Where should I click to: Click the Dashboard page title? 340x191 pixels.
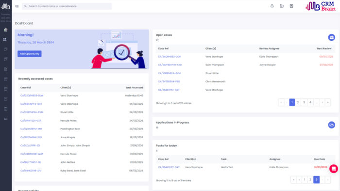tap(24, 23)
